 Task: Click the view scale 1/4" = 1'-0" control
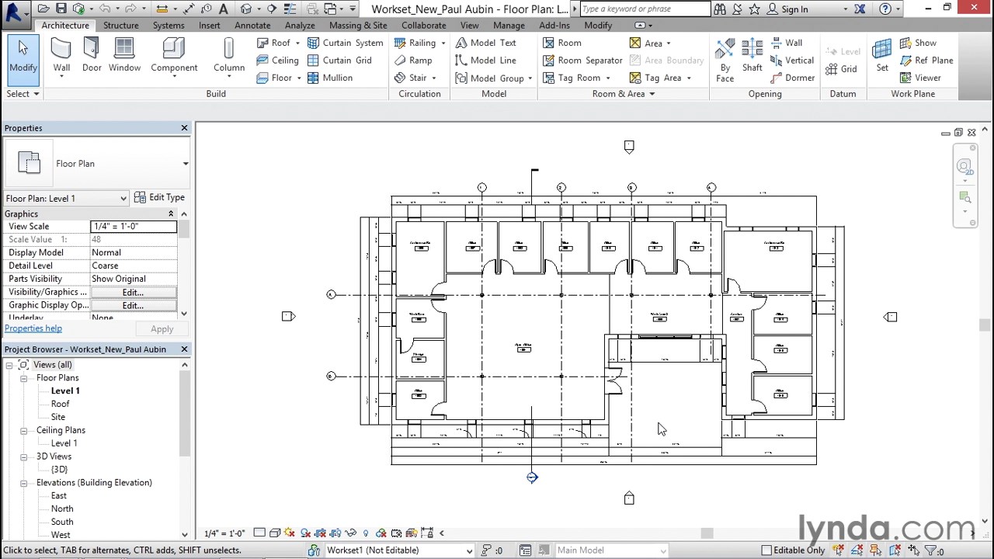coord(225,533)
